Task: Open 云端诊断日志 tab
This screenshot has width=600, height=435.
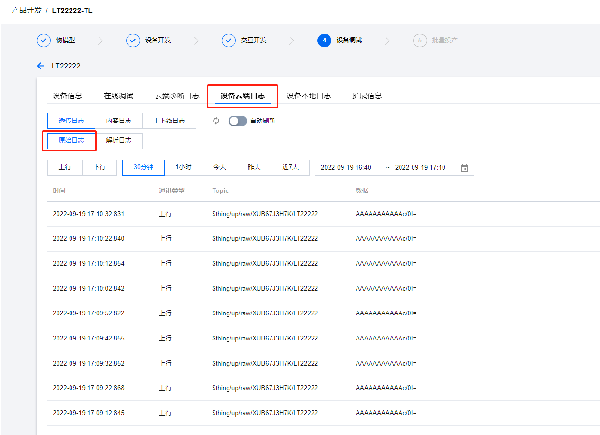Action: 177,96
